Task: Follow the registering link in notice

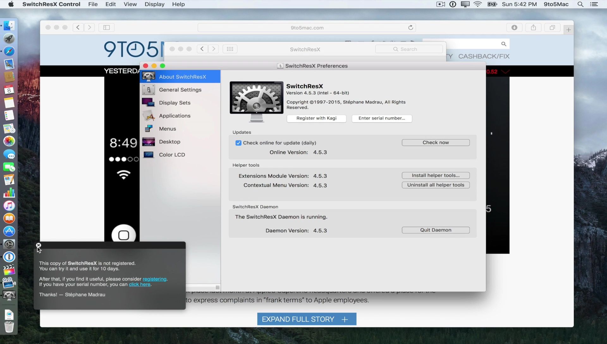Action: (154, 279)
